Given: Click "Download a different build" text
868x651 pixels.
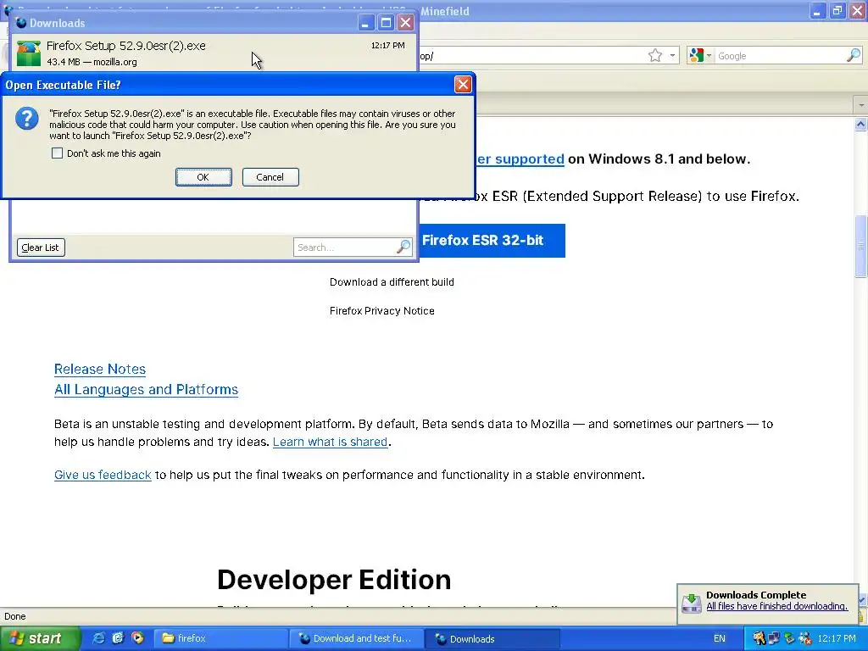Looking at the screenshot, I should [392, 281].
